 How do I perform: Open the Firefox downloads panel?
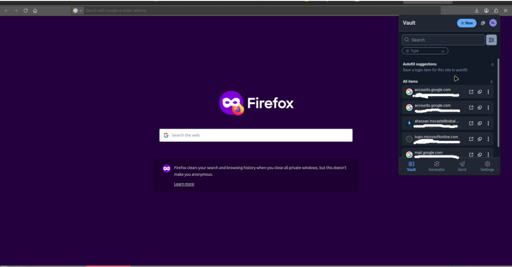coord(477,10)
